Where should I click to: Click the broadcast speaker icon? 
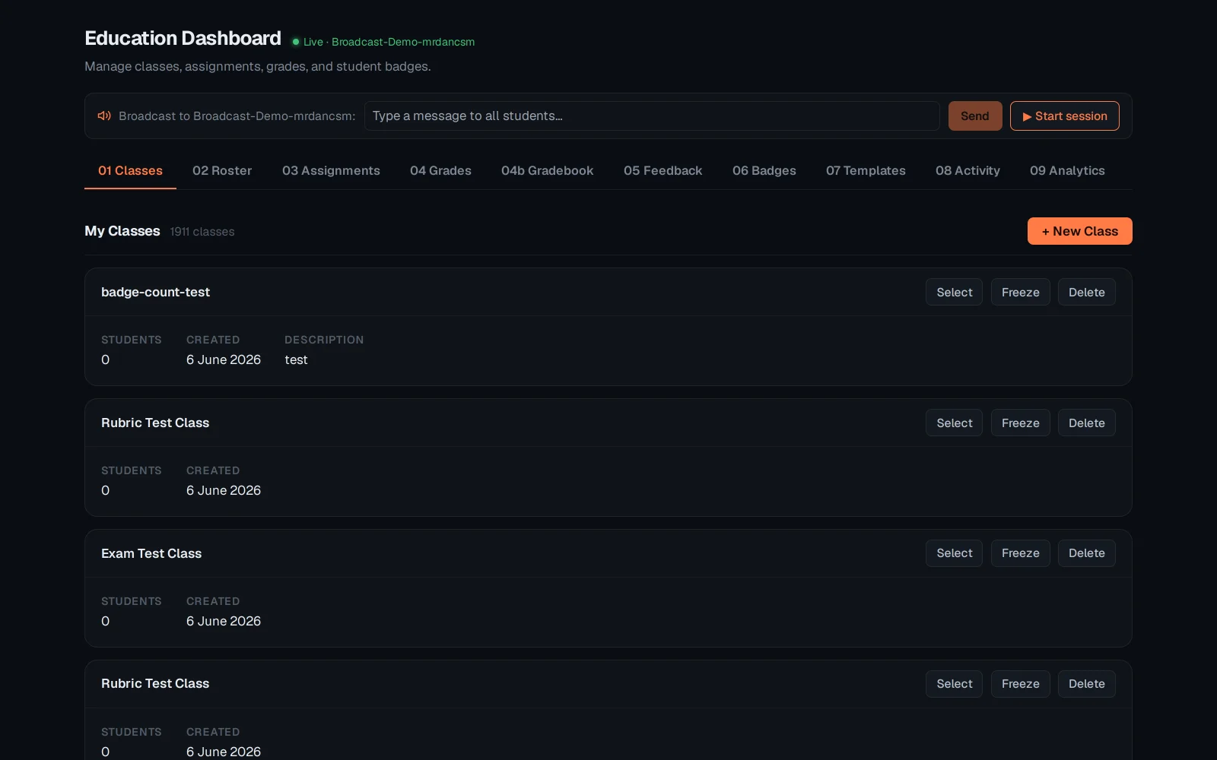[104, 116]
